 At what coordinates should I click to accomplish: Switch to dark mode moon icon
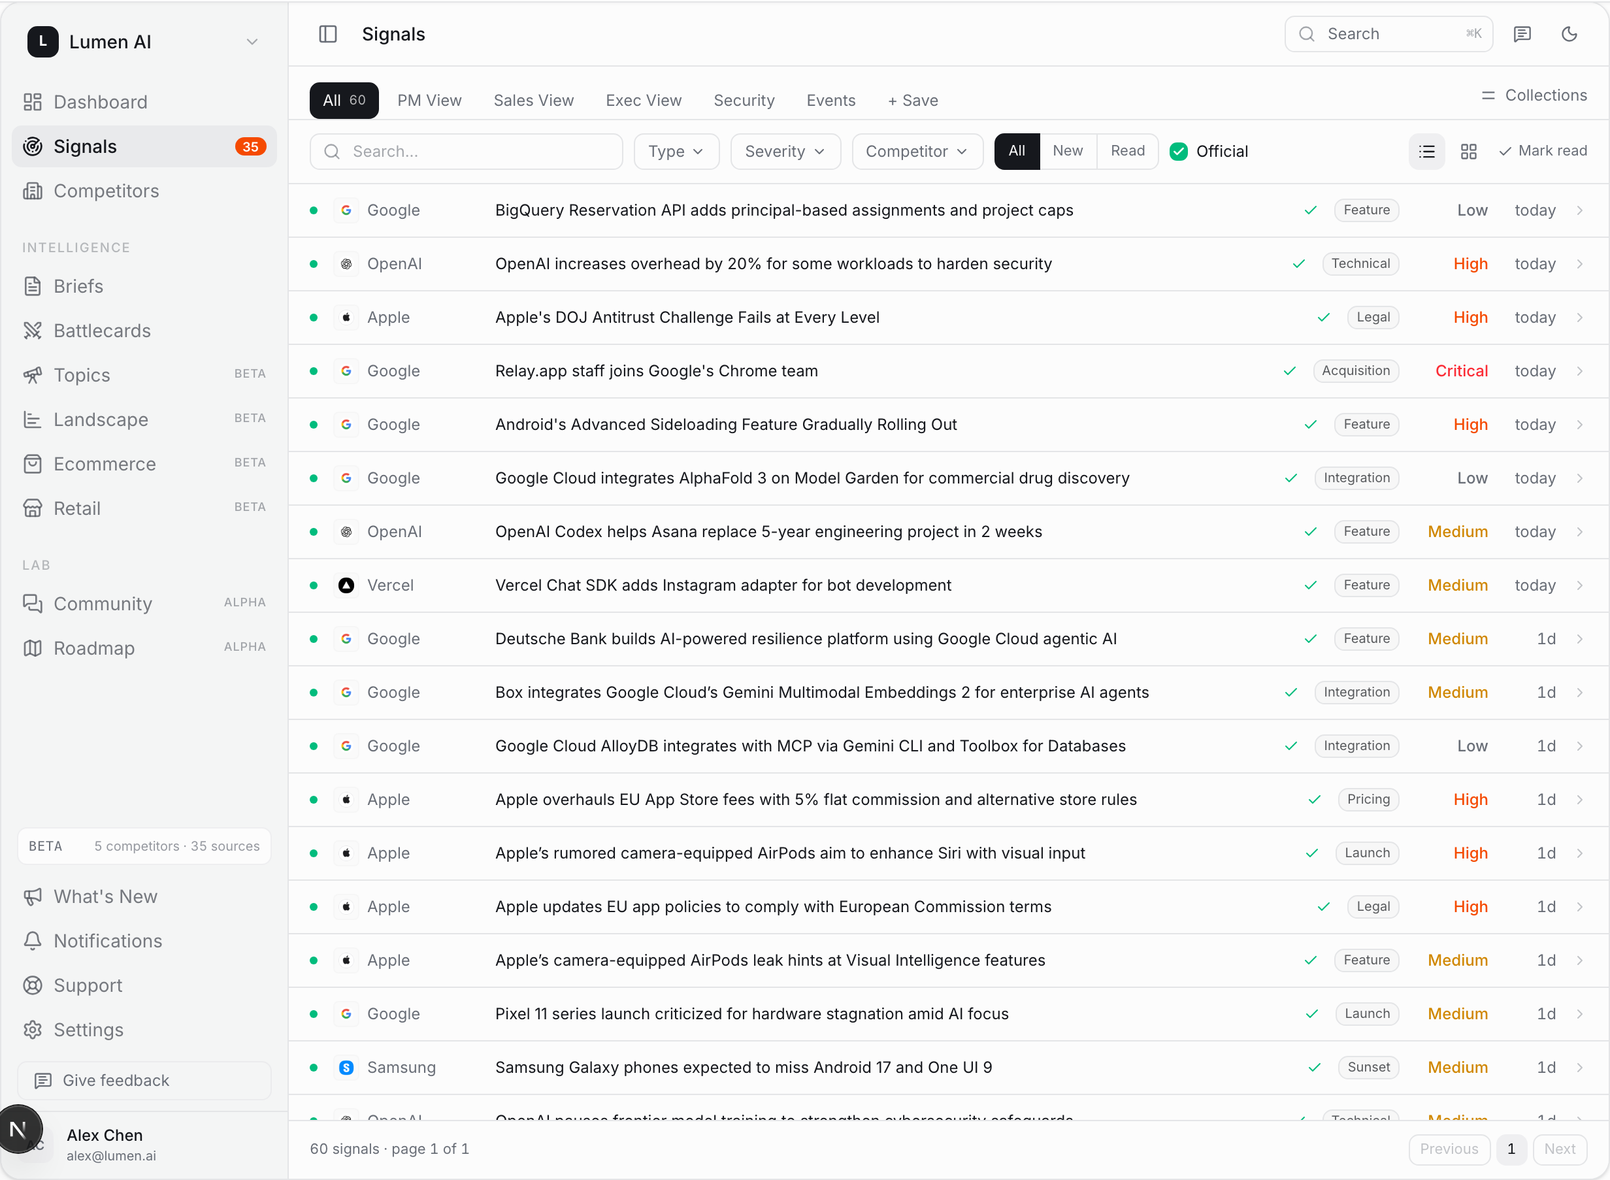coord(1569,34)
